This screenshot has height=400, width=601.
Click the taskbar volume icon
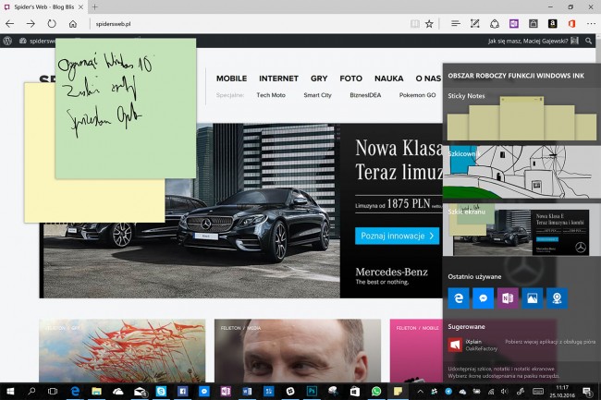[x=505, y=391]
